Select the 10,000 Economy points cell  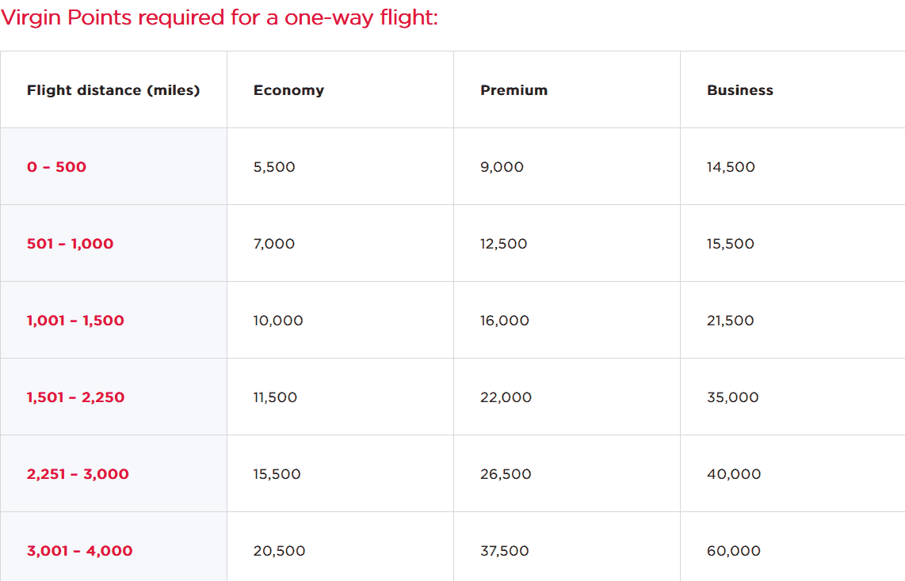tap(278, 321)
